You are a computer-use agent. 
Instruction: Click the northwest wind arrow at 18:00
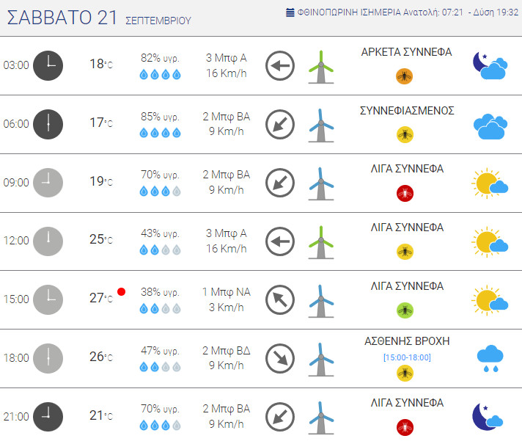click(x=279, y=358)
